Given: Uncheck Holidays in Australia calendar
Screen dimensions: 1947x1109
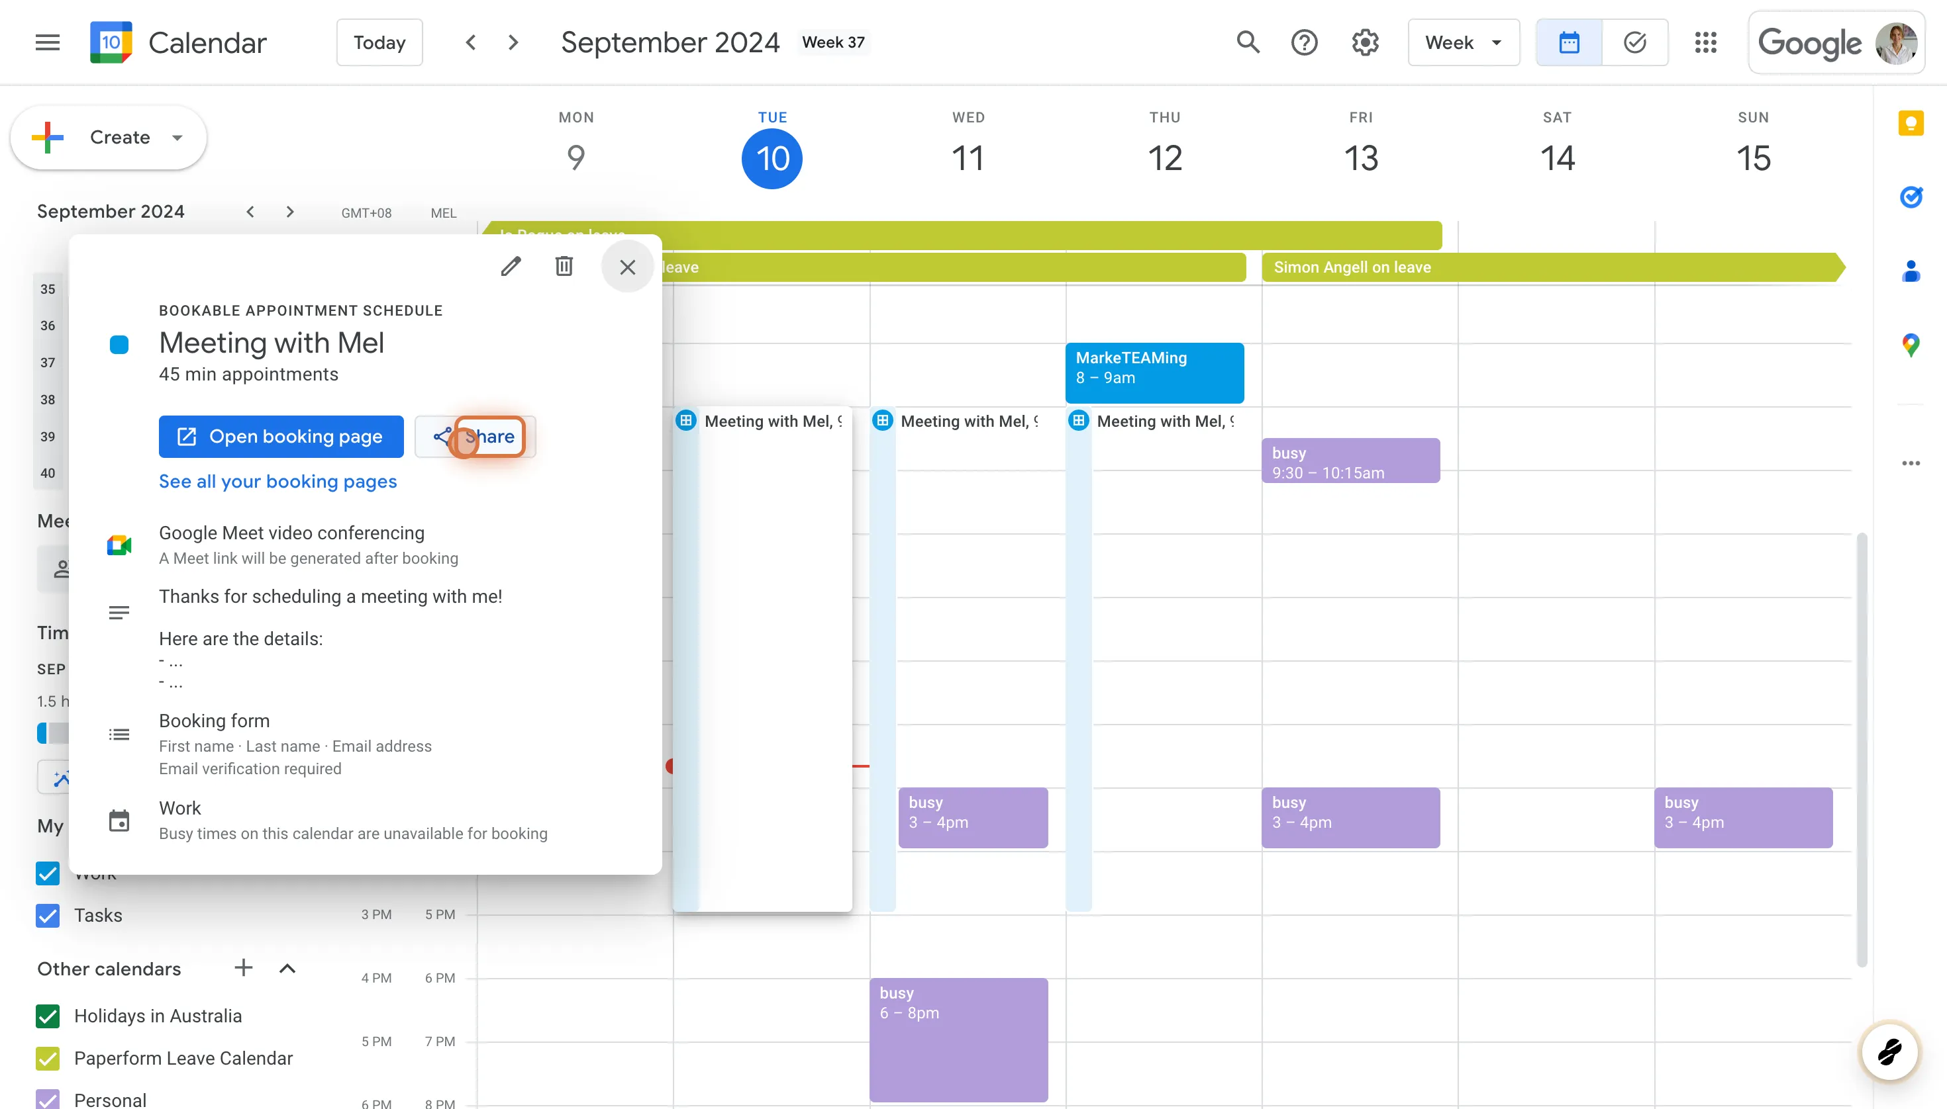Looking at the screenshot, I should pyautogui.click(x=48, y=1016).
